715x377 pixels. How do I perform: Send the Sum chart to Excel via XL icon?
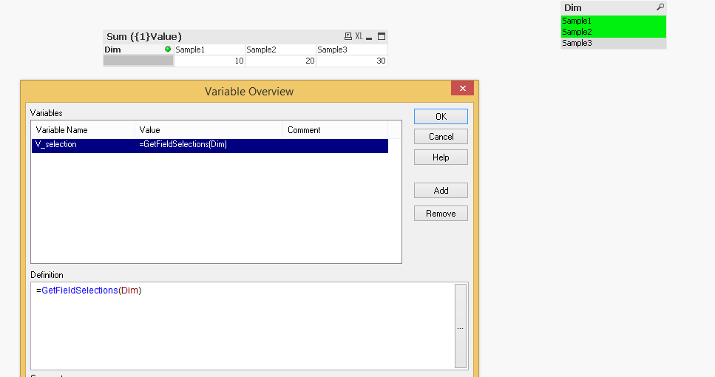tap(359, 36)
